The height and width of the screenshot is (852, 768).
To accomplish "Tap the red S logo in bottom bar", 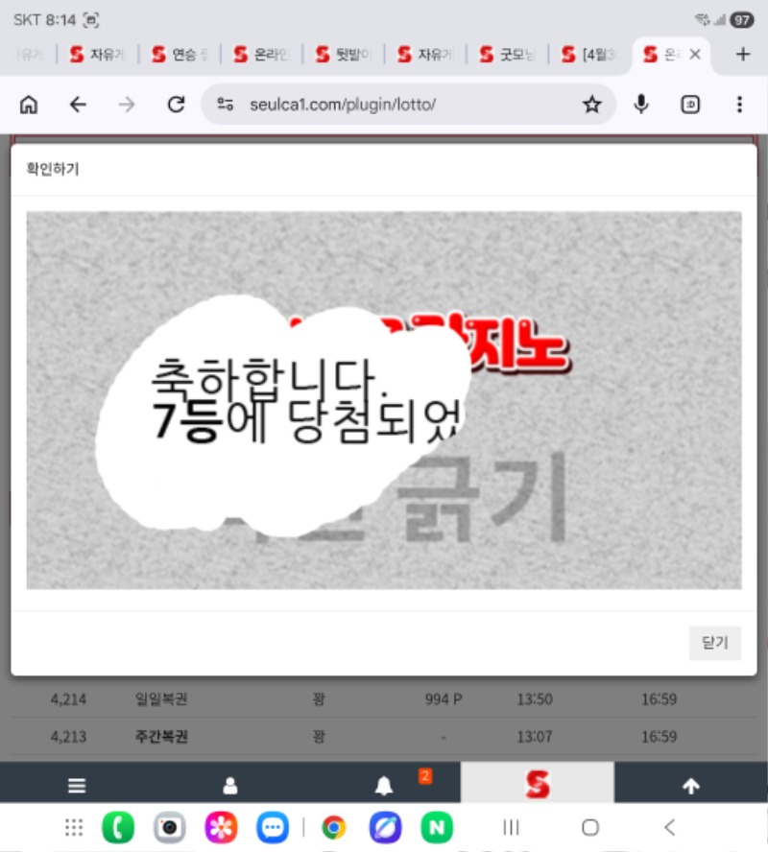I will point(538,786).
